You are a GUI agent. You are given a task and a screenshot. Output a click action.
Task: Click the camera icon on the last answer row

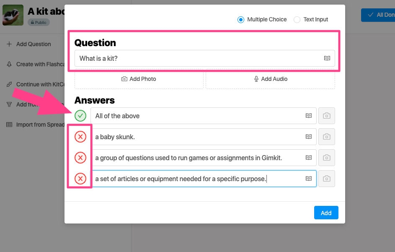click(327, 179)
